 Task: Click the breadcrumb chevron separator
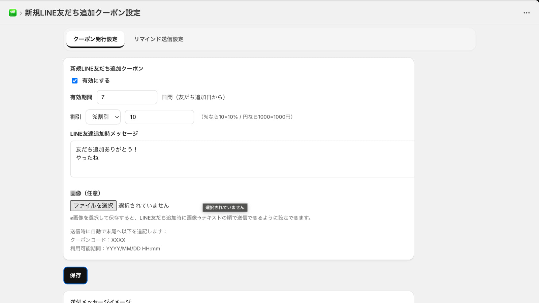point(20,13)
